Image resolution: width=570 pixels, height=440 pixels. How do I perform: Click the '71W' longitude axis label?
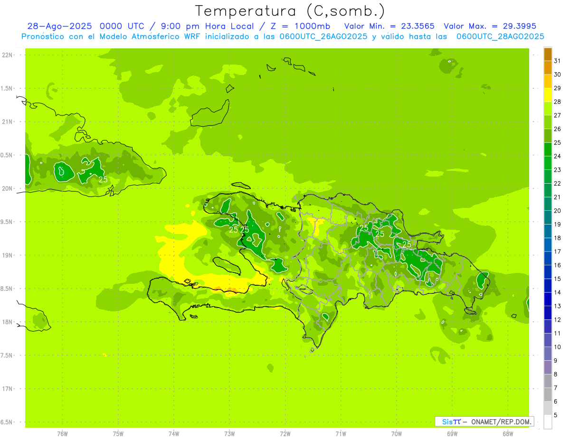tap(341, 434)
